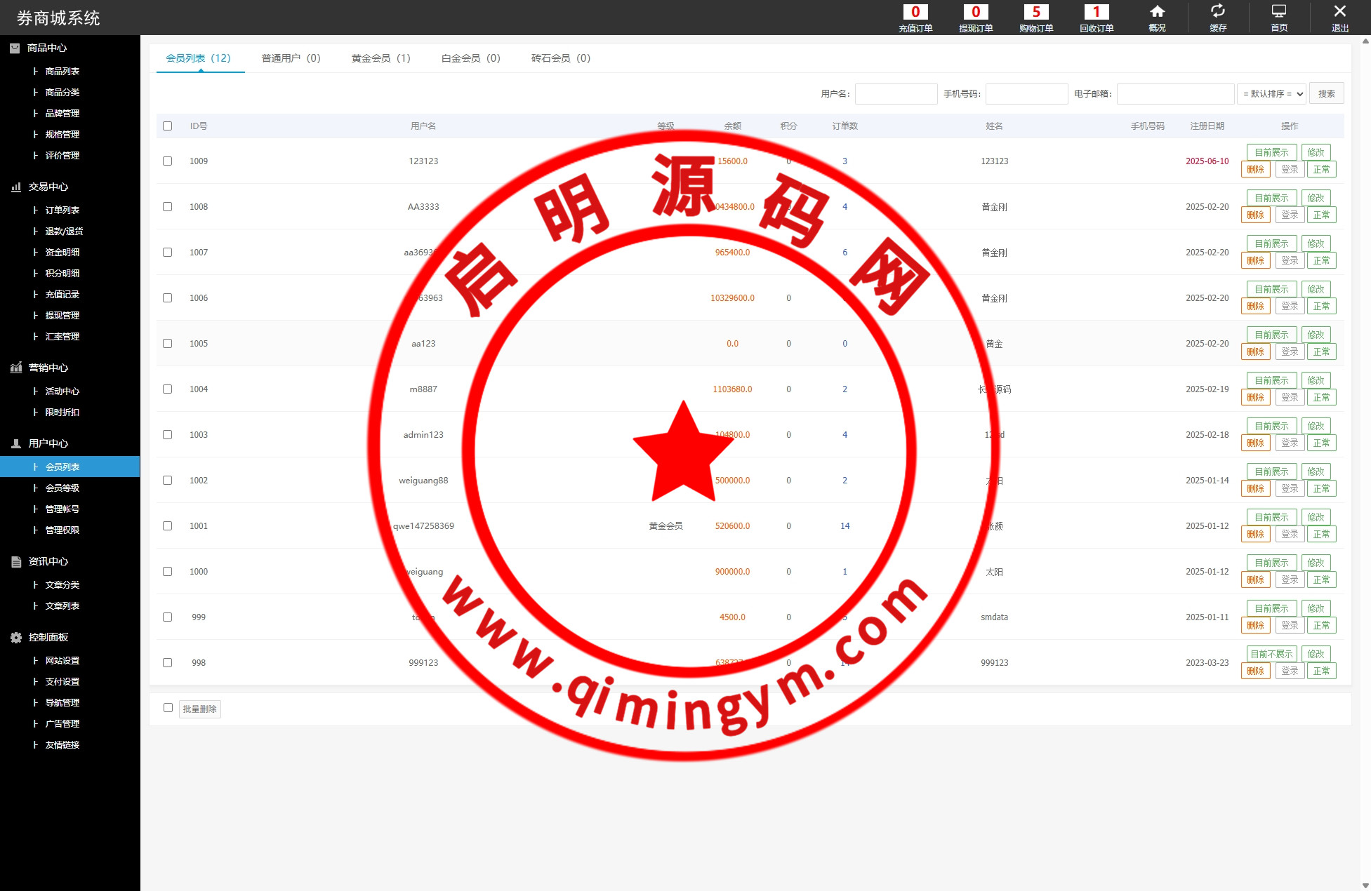The image size is (1371, 891).
Task: Click 删除 button for member 1008
Action: [x=1255, y=215]
